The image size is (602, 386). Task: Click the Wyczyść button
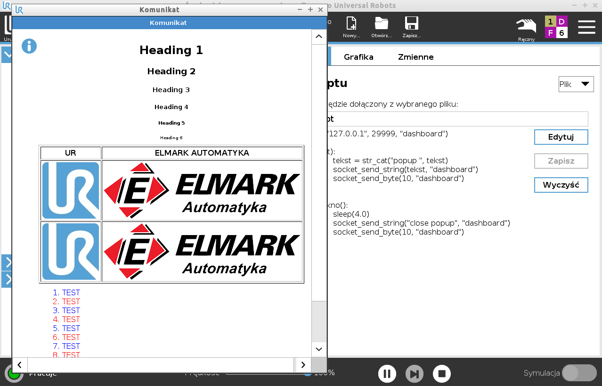click(x=561, y=185)
